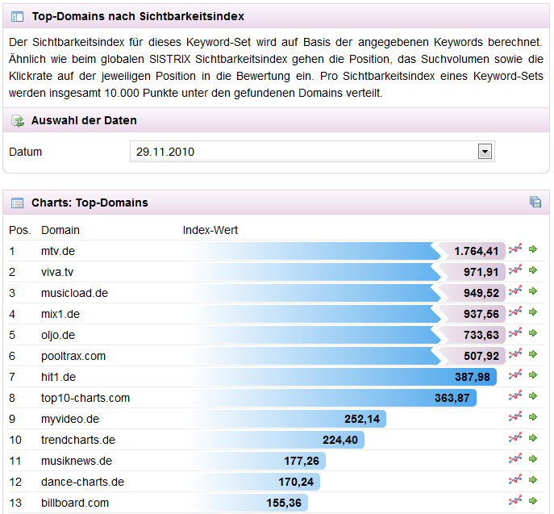Click green arrow icon for musiknews.de
This screenshot has width=554, height=514.
click(x=533, y=459)
